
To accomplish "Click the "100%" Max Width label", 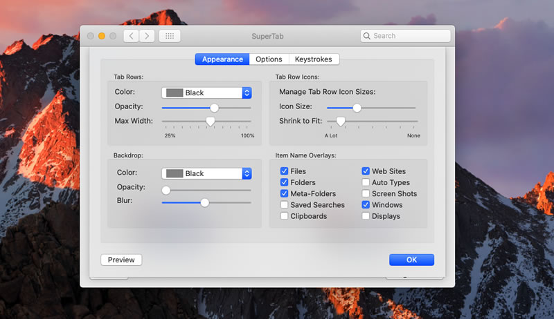I will (x=248, y=135).
